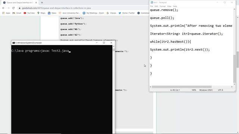This screenshot has width=239, height=134.
Task: Click Windows (CRLF) status entry
Action: tap(206, 90)
